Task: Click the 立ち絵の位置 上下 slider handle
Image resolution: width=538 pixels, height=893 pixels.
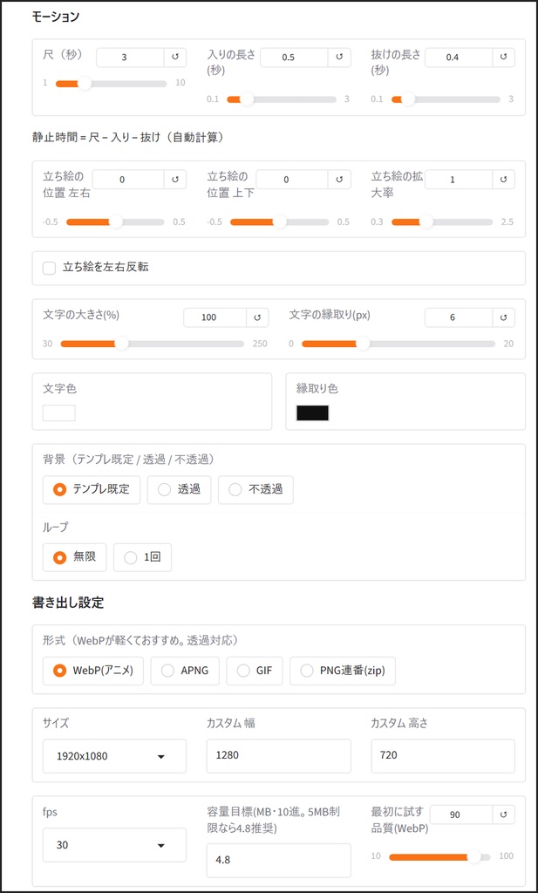Action: pos(280,222)
